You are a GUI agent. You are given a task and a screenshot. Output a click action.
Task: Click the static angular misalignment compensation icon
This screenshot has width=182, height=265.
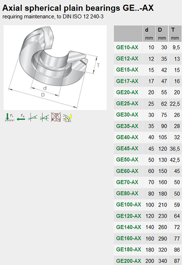33,117
